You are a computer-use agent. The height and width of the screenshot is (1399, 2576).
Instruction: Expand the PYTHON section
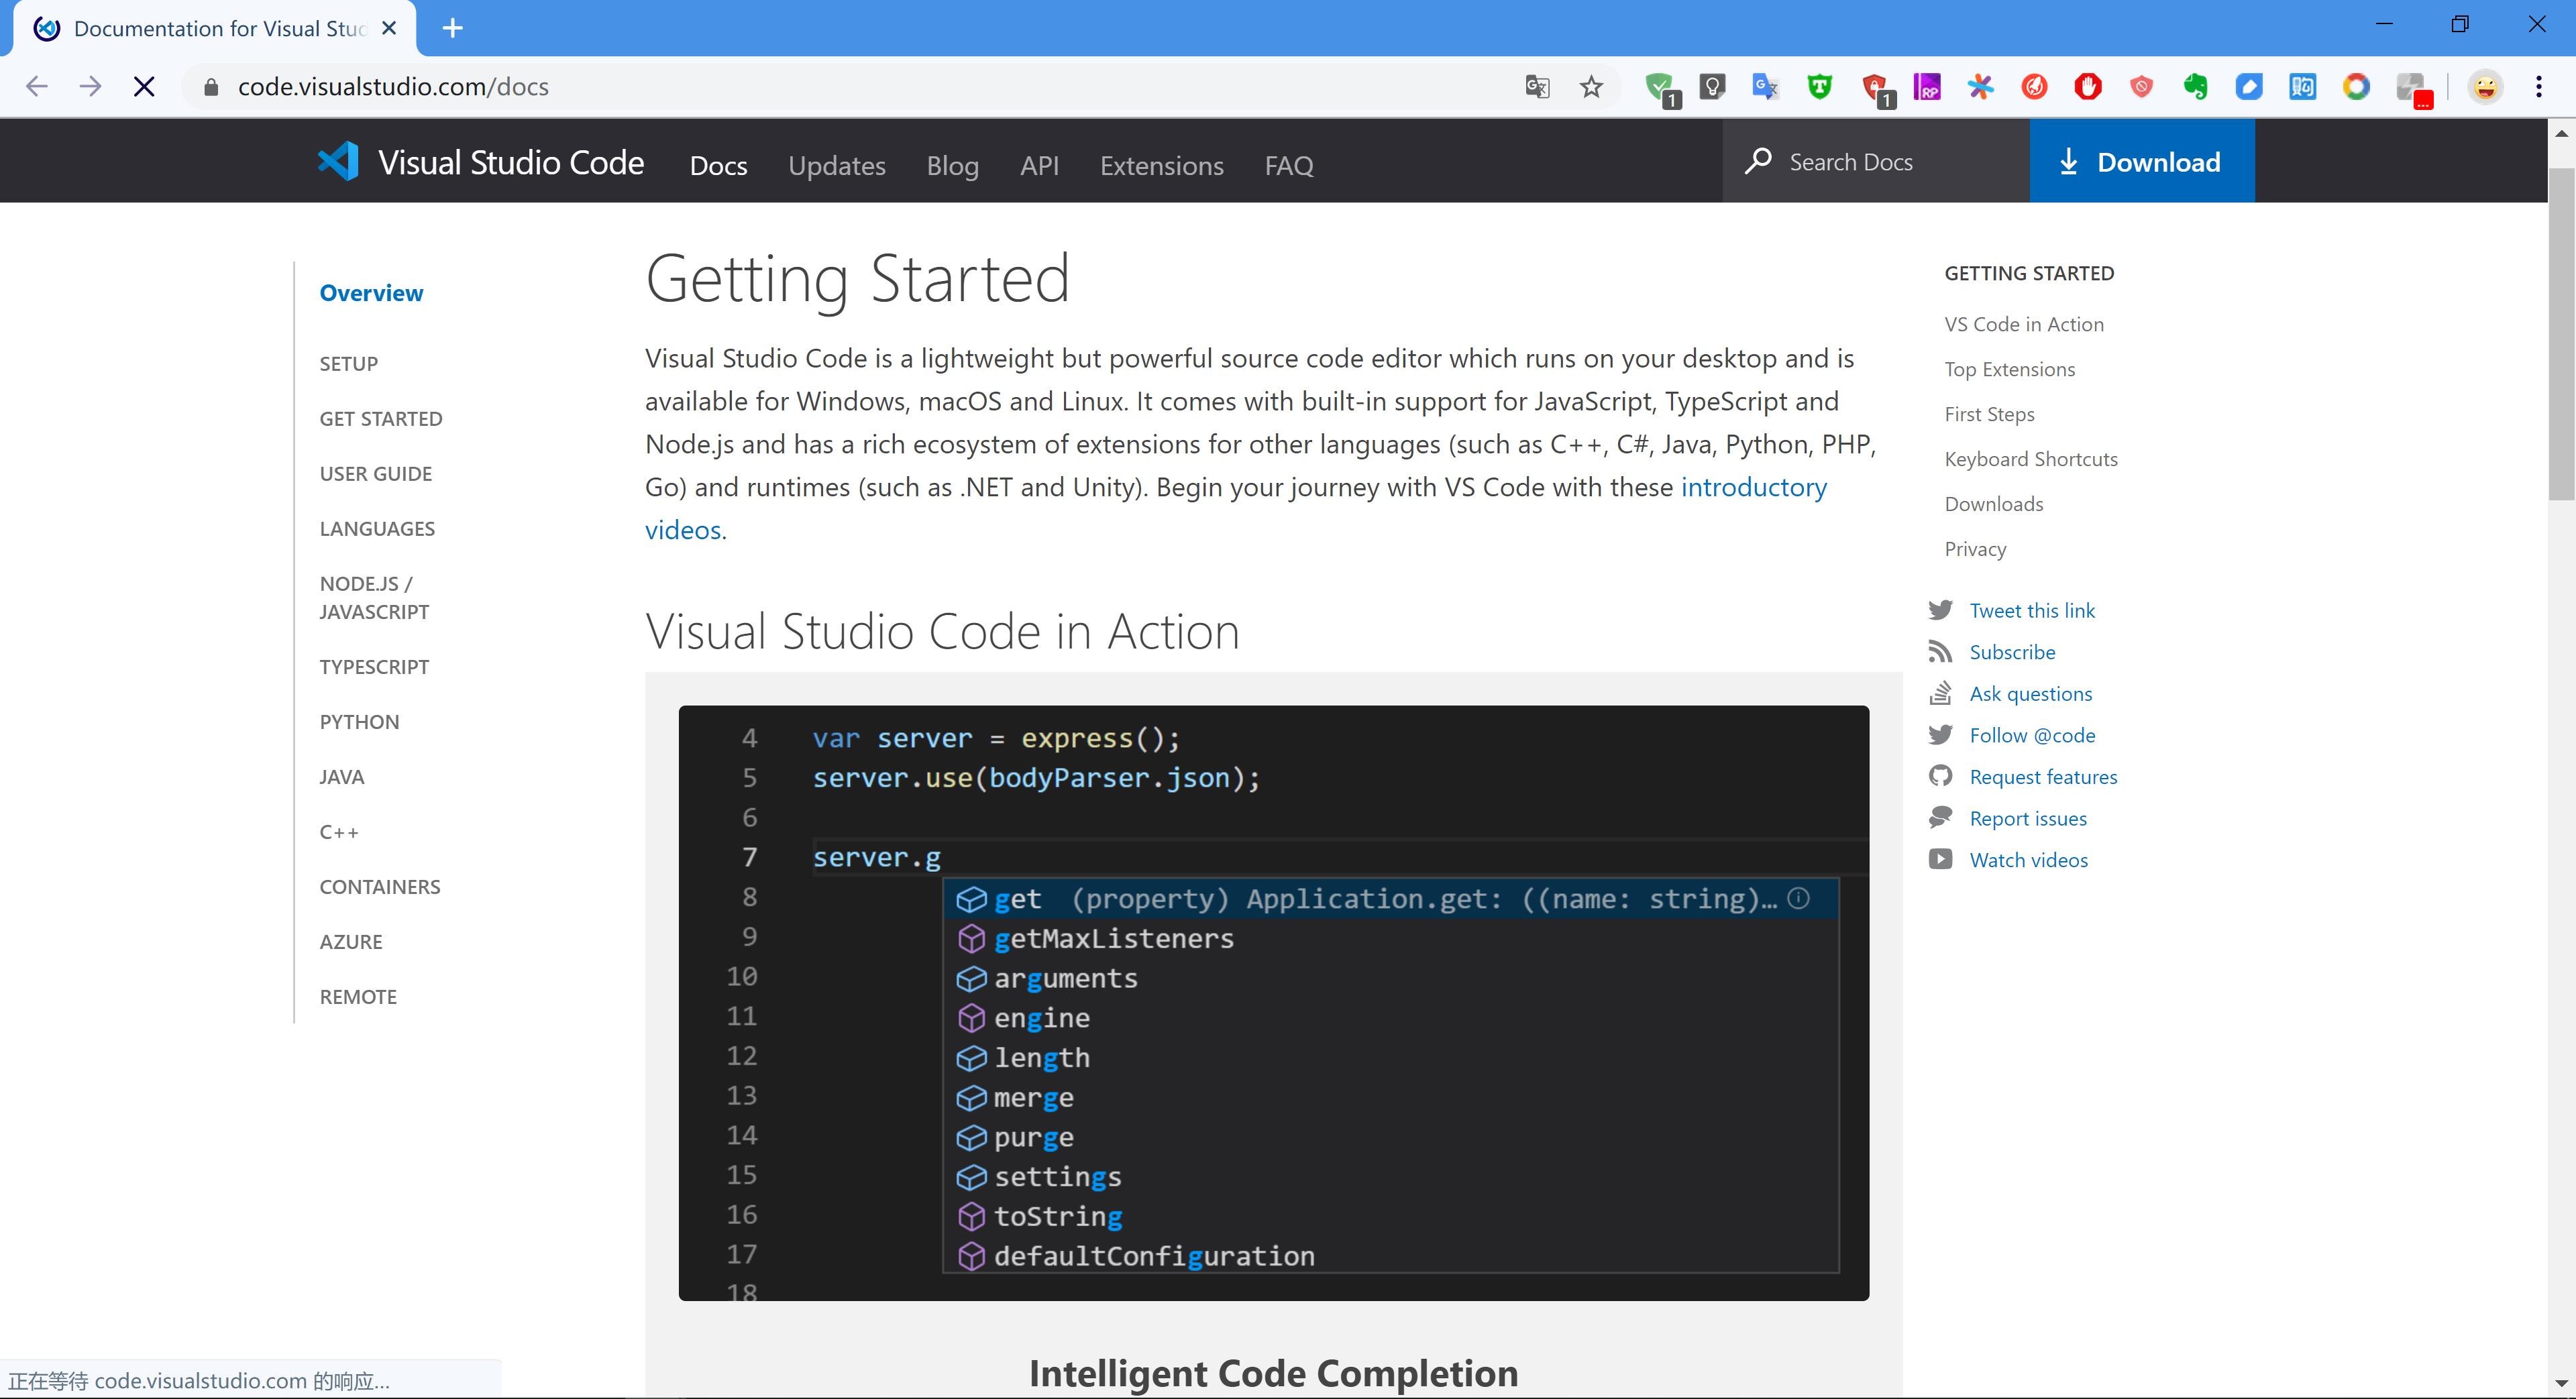359,721
